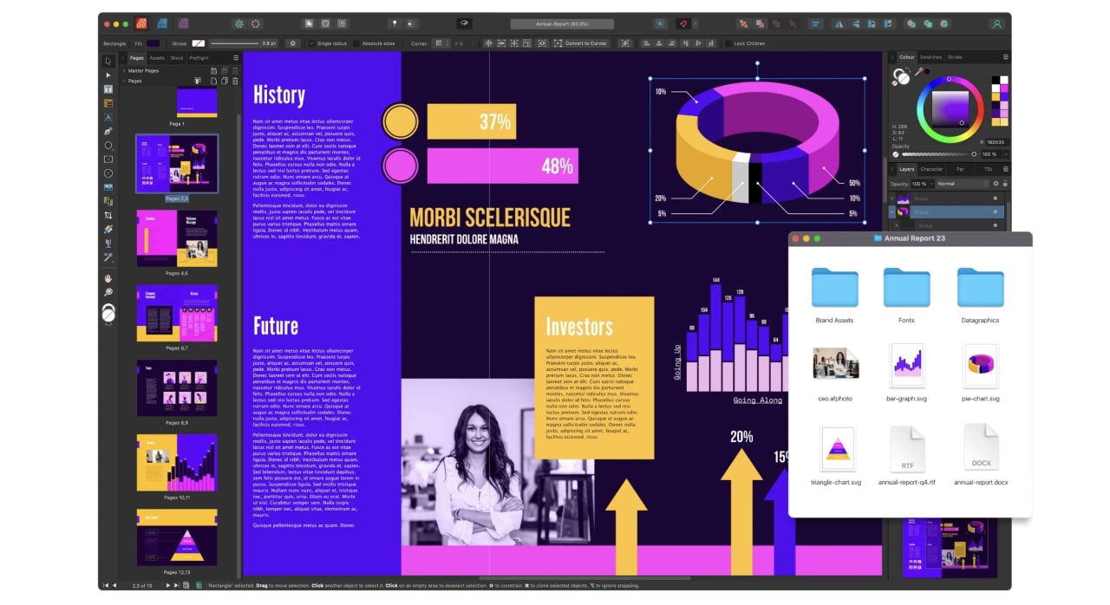Select the magenta swatch in the Colour panel
Viewport: 1110px width, 605px height.
(1004, 88)
